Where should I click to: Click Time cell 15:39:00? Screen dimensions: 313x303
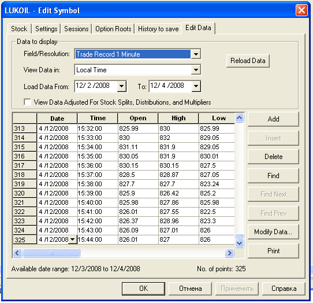click(x=98, y=193)
